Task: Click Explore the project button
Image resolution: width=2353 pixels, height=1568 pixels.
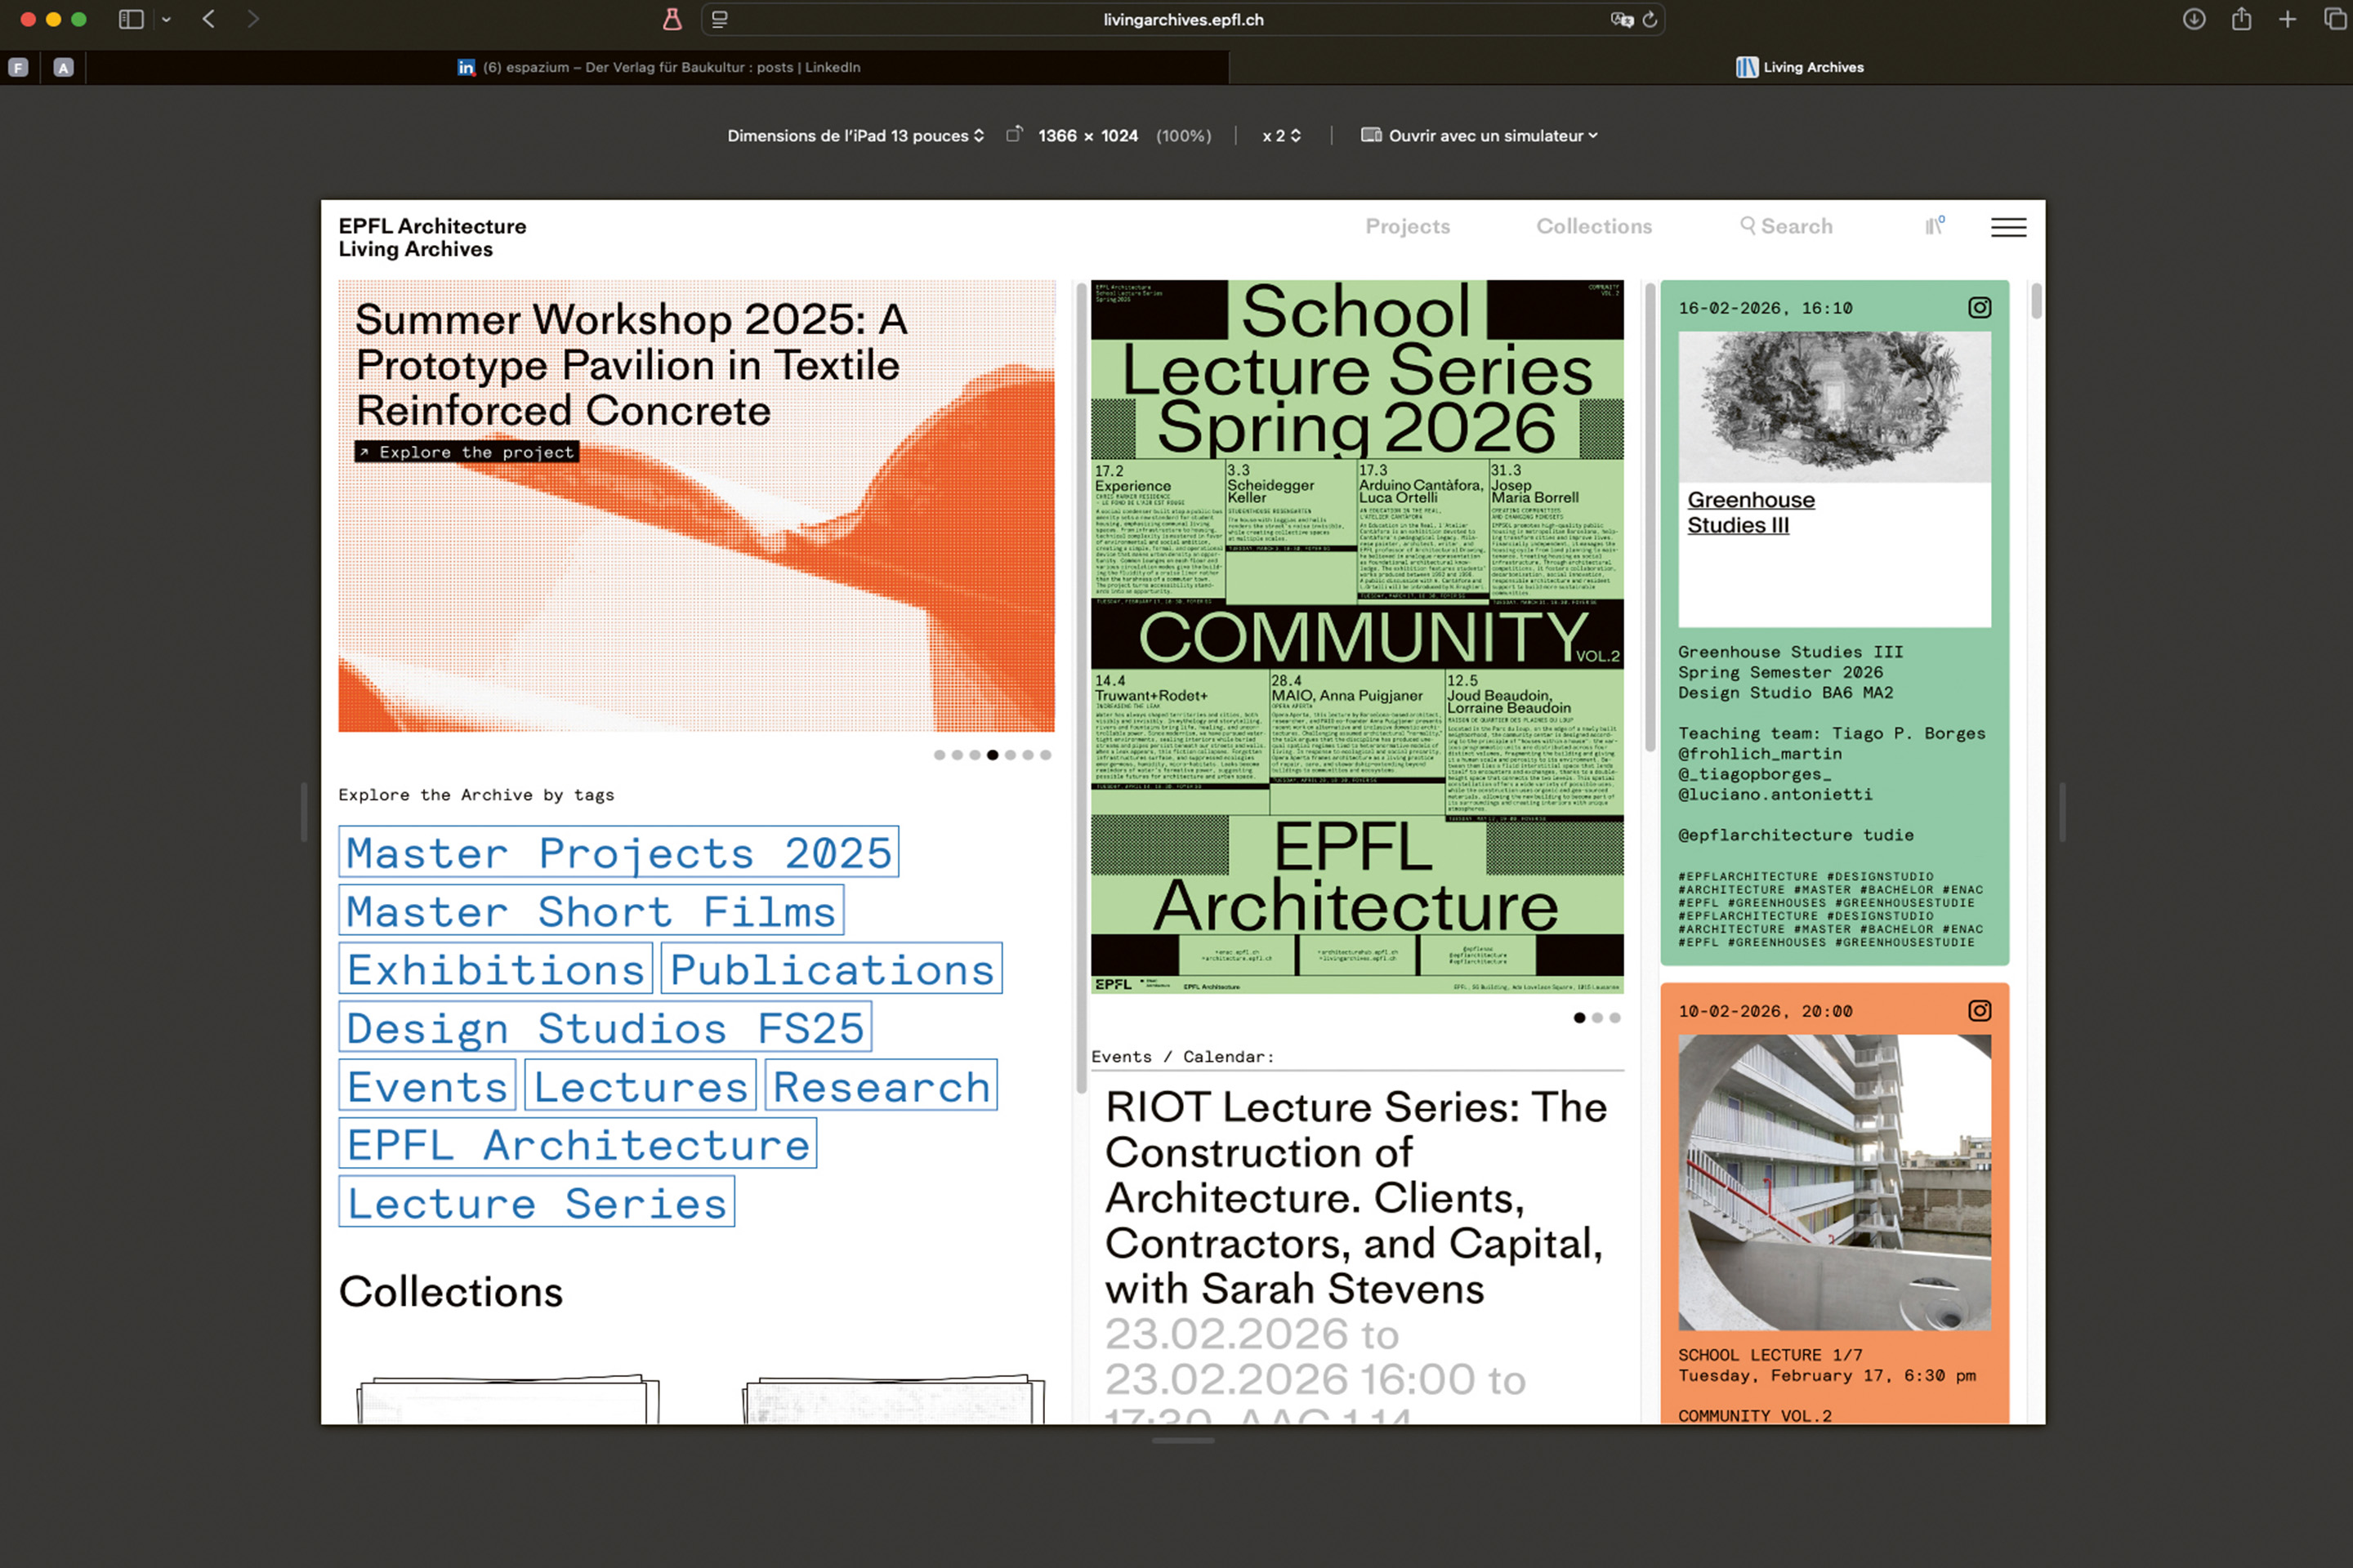Action: point(467,452)
